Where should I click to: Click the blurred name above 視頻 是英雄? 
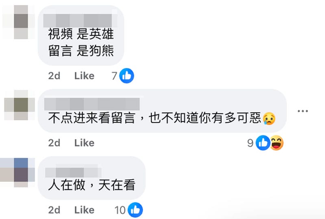pos(80,20)
